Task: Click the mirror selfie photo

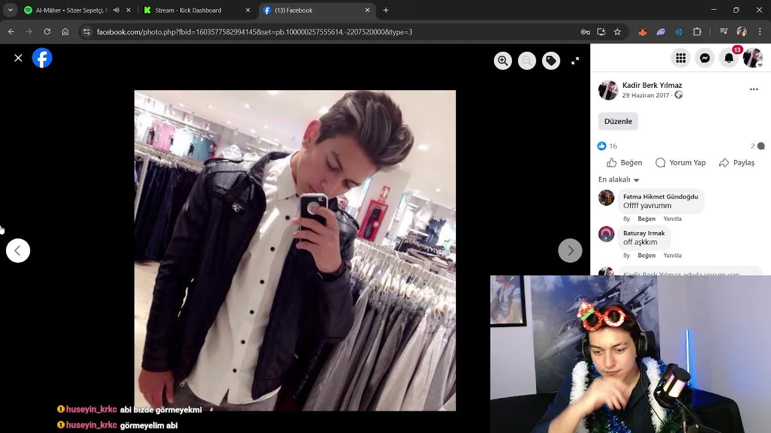Action: tap(295, 251)
